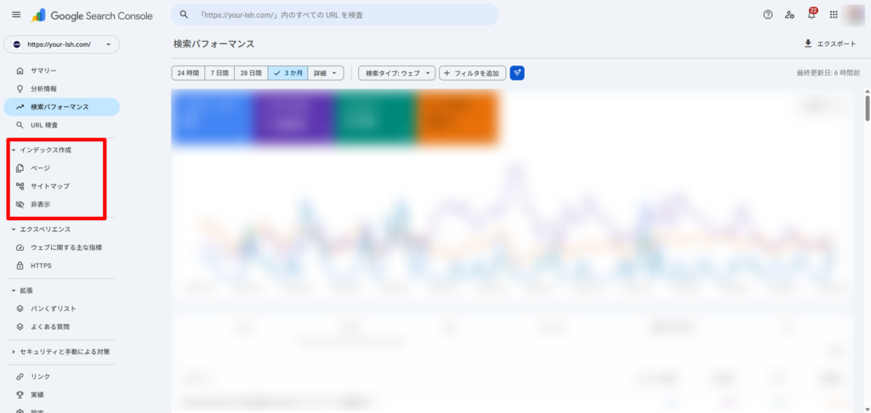Screen dimensions: 871x413
Task: Click フィルタを追加 button
Action: 472,73
